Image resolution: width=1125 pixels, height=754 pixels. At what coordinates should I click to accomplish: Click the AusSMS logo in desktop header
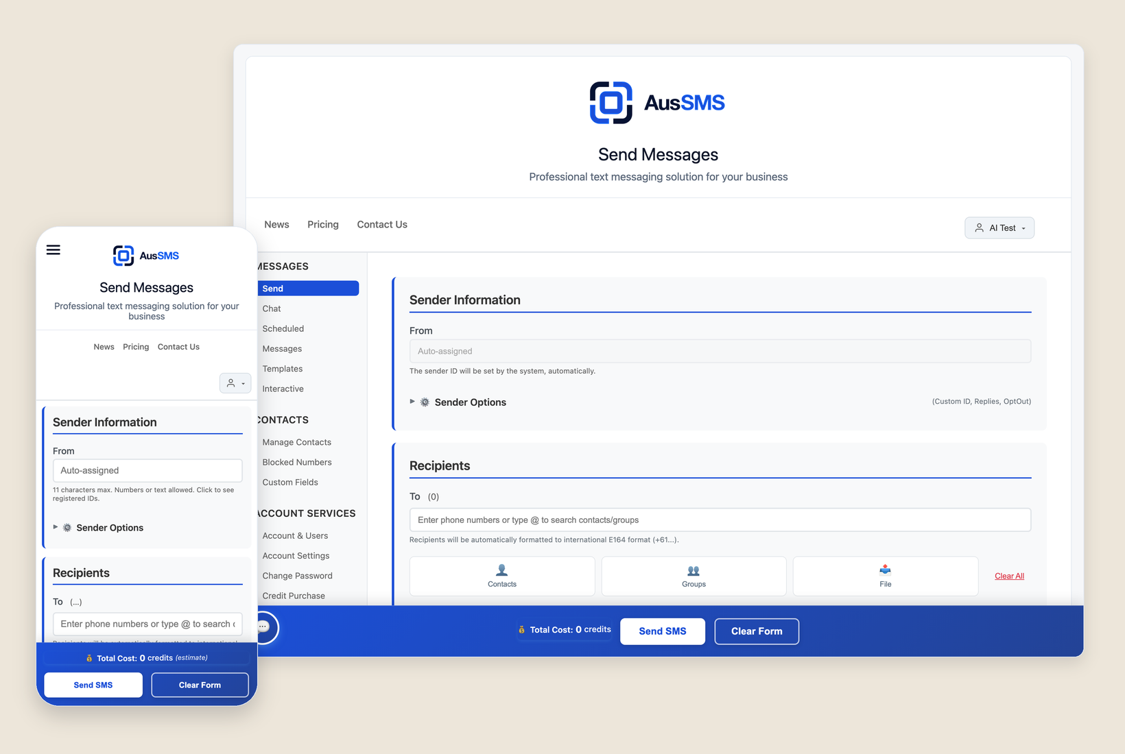point(657,103)
